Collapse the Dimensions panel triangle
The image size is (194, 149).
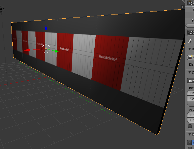tap(190, 72)
